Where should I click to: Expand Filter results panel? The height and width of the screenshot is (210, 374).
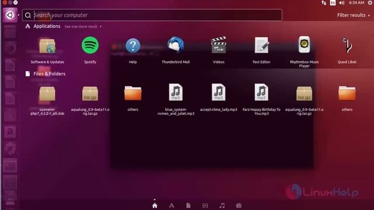coord(353,15)
